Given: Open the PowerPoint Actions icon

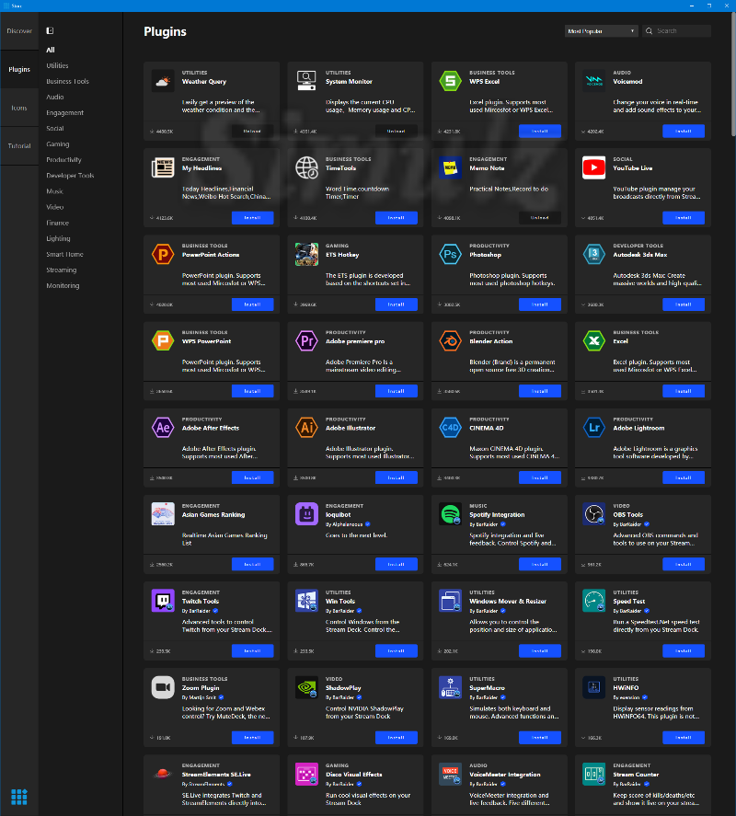Looking at the screenshot, I should click(163, 255).
